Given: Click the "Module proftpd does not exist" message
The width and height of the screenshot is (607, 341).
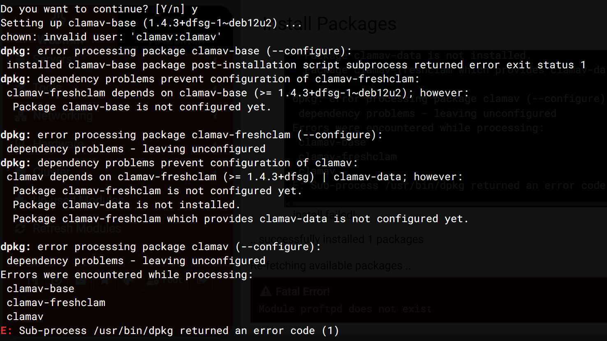Looking at the screenshot, I should (345, 309).
